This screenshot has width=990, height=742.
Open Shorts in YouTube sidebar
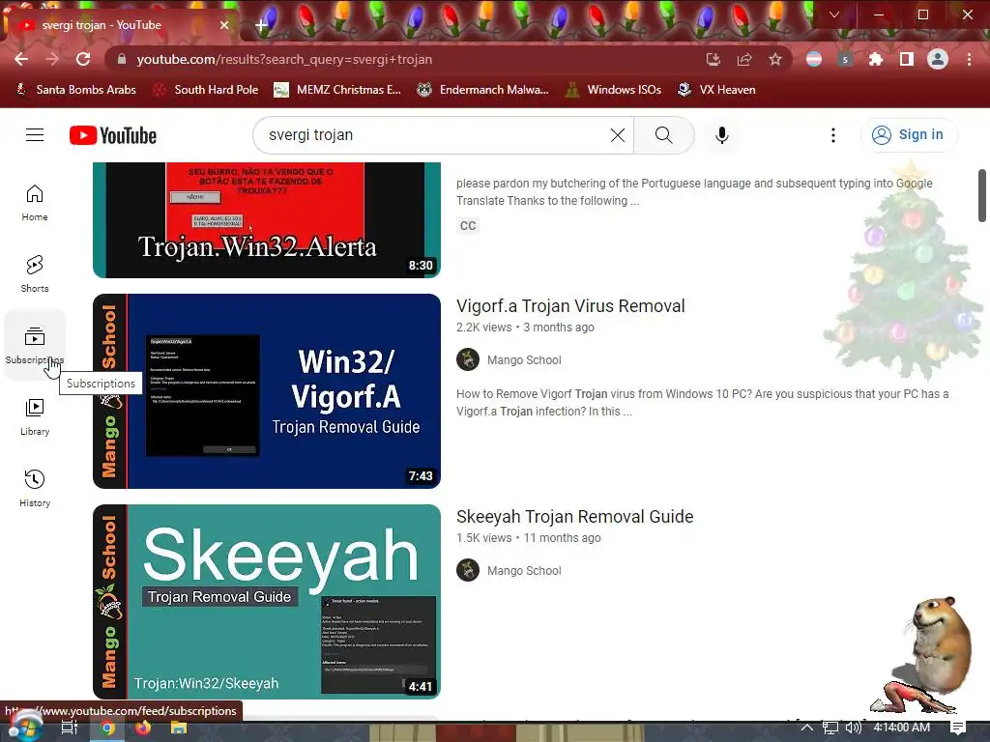[35, 273]
